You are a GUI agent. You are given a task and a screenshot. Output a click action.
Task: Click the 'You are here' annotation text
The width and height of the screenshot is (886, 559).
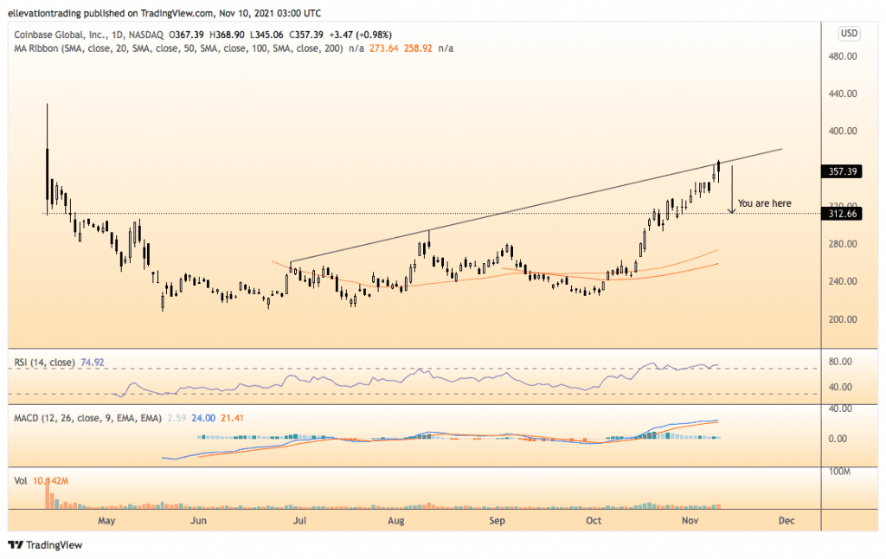pyautogui.click(x=764, y=203)
